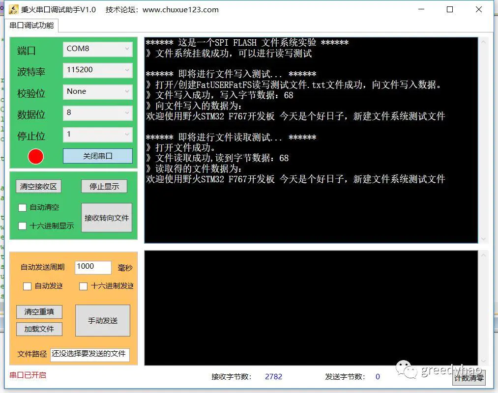Enable hex display with 十六进制显示
The image size is (498, 393).
pyautogui.click(x=22, y=226)
